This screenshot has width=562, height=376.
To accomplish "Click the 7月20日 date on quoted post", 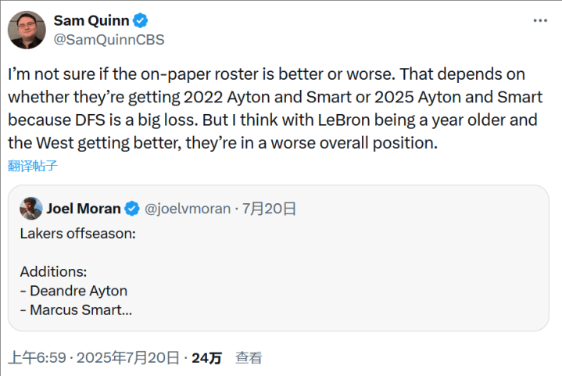I will tap(269, 209).
